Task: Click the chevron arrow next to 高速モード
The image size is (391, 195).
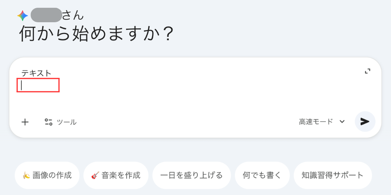Action: [x=342, y=122]
